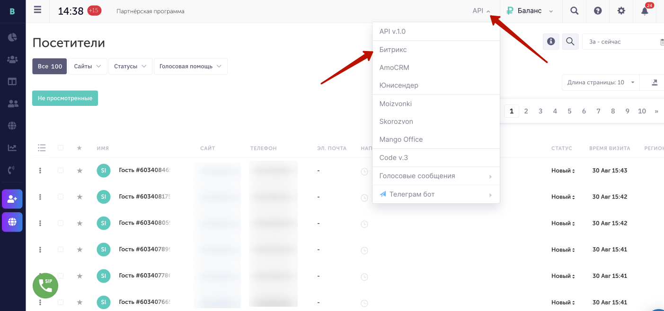The height and width of the screenshot is (311, 664).
Task: Open the Партнёрская программа link
Action: [x=151, y=11]
